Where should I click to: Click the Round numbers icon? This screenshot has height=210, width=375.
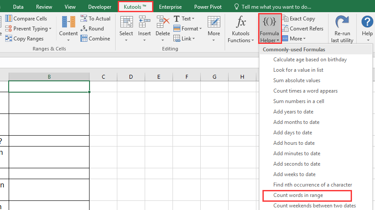pos(83,29)
